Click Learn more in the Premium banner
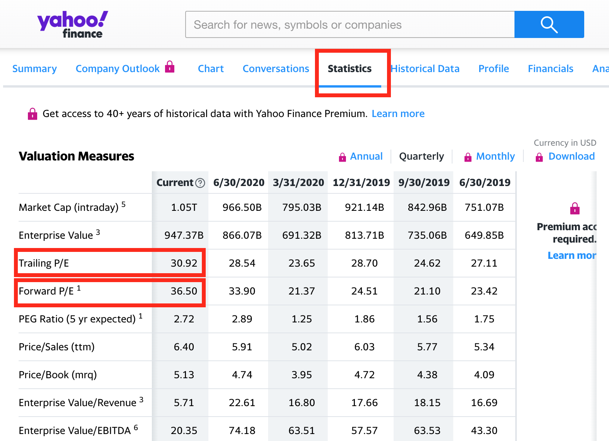 (398, 114)
